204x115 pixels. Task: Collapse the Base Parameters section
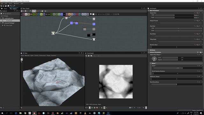149,11
